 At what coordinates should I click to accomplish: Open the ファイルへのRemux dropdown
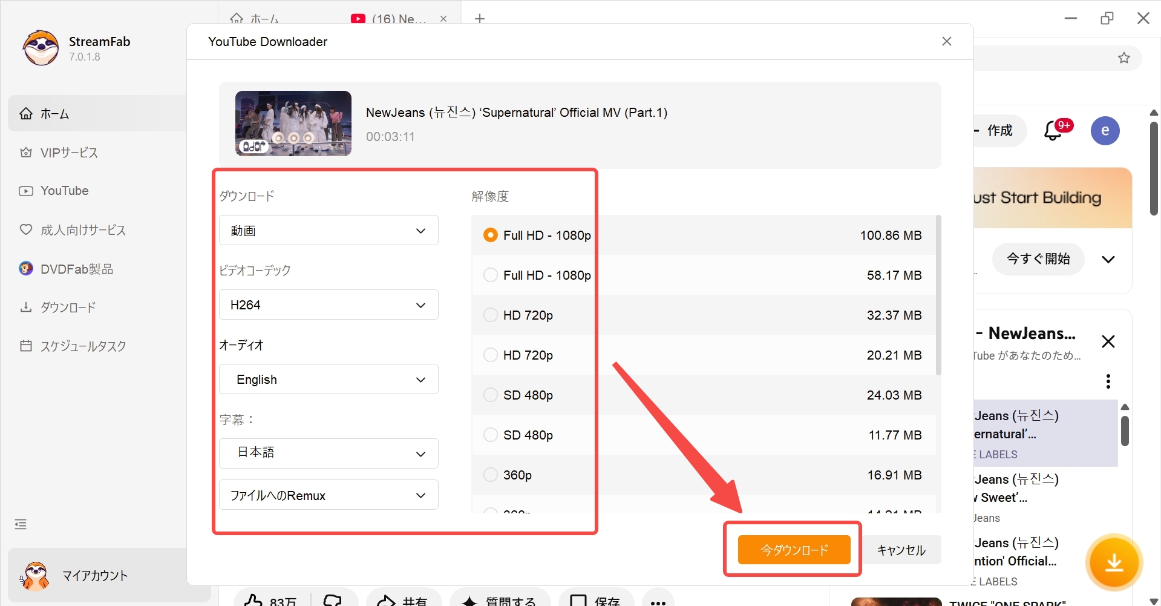pos(329,495)
